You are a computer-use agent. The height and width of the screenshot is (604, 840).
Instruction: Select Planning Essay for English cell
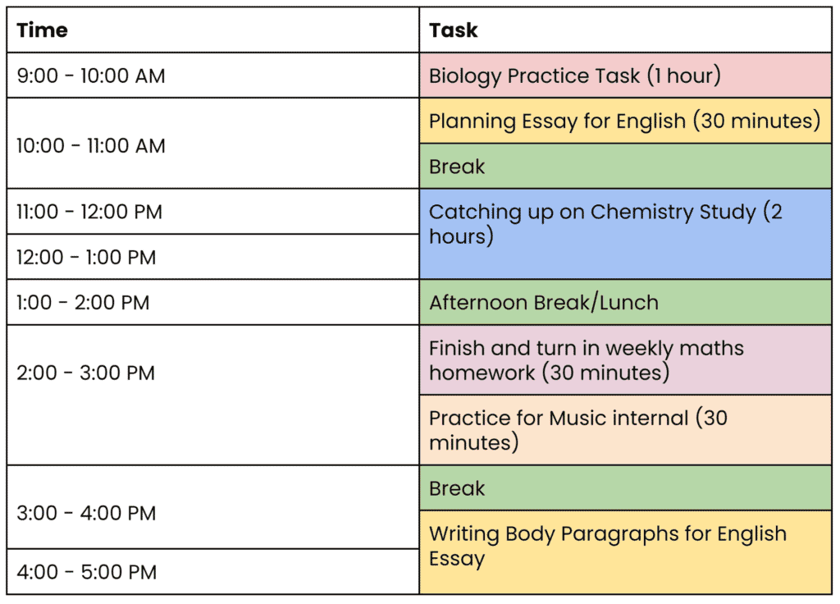pyautogui.click(x=626, y=121)
